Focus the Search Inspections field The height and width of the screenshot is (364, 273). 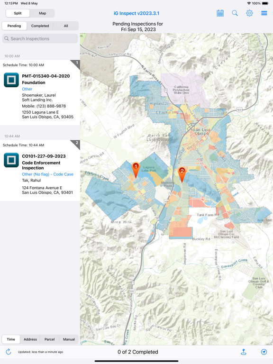point(40,38)
